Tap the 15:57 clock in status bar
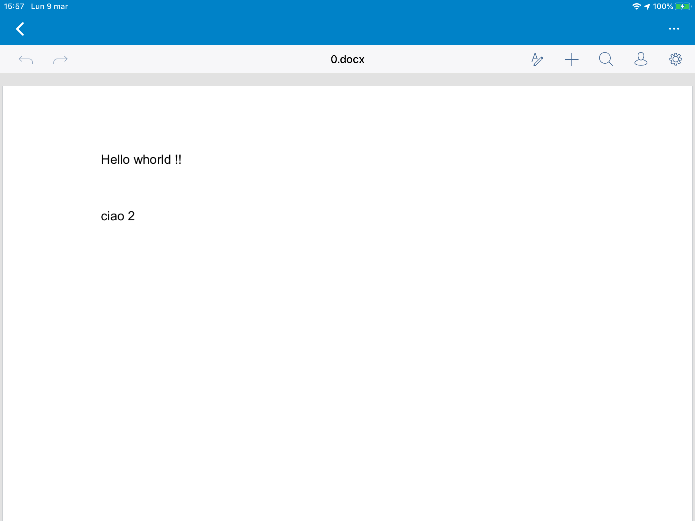695x521 pixels. [14, 6]
